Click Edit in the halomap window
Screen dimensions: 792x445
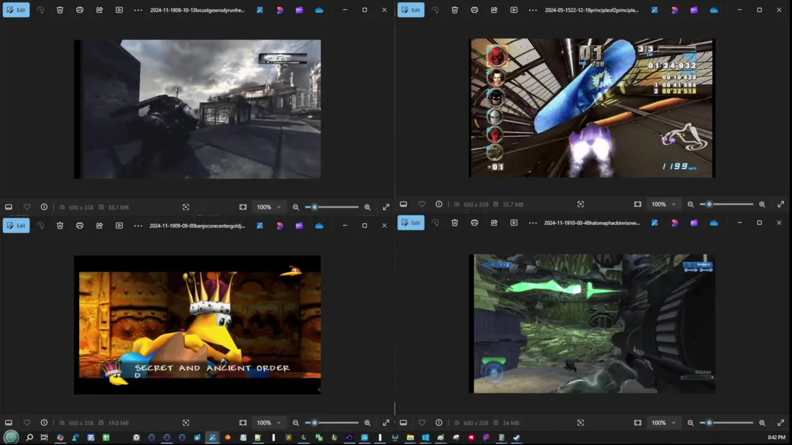pyautogui.click(x=411, y=222)
